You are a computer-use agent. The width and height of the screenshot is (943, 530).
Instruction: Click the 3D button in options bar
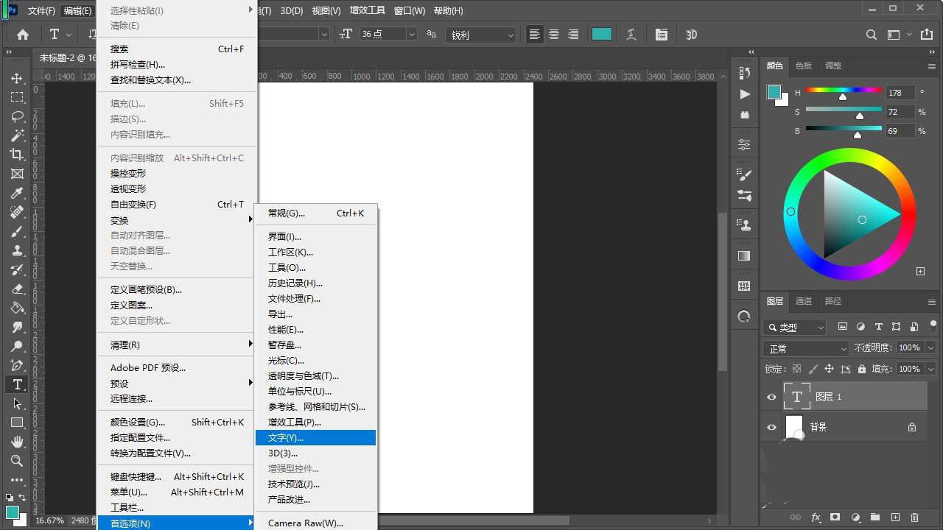691,35
